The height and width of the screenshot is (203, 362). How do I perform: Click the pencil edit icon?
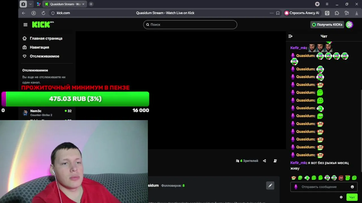pos(270,185)
